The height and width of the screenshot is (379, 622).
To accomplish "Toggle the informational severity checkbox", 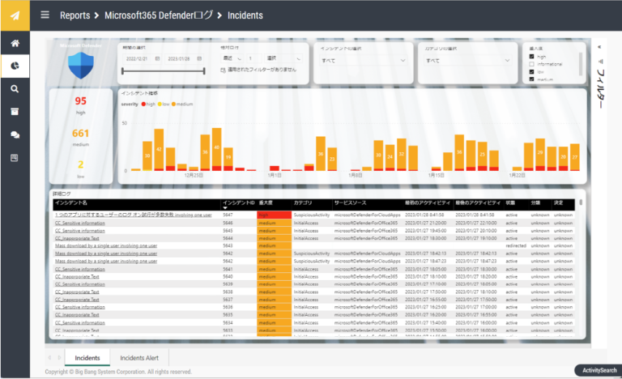I will (530, 63).
